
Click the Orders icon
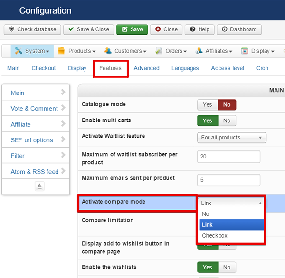[x=157, y=51]
